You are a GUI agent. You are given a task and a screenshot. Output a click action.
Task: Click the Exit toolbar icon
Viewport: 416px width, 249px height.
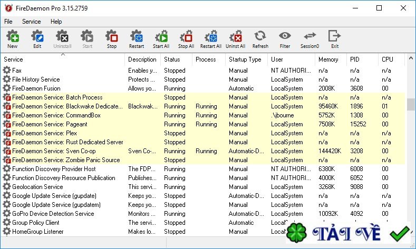pos(334,36)
